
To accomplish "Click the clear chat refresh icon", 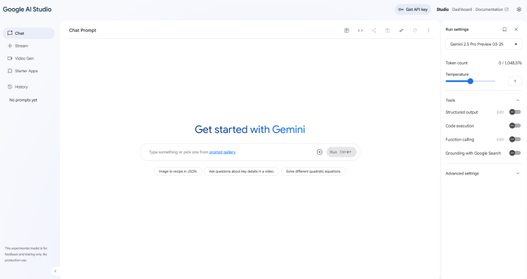I will click(415, 30).
